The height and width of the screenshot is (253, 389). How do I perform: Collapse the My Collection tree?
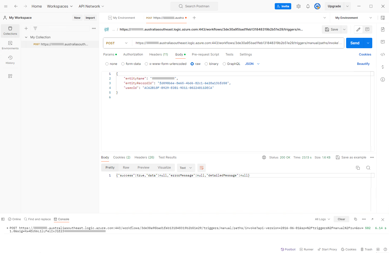26,37
